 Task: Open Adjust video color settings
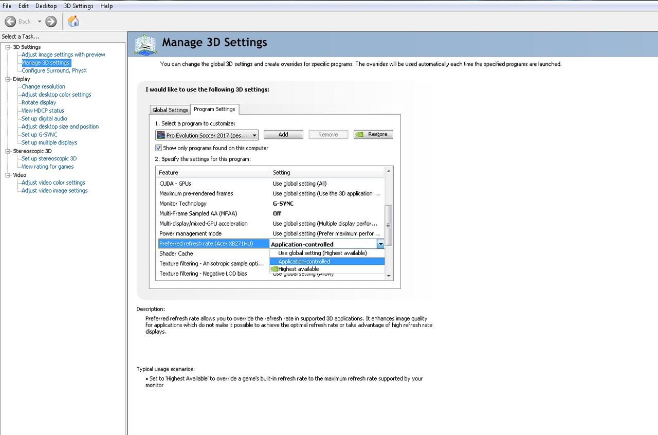tap(53, 183)
